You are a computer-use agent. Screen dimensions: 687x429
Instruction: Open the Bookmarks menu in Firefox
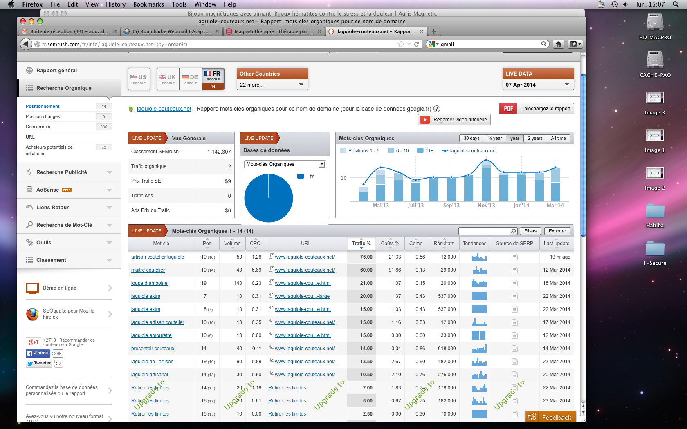[x=148, y=4]
